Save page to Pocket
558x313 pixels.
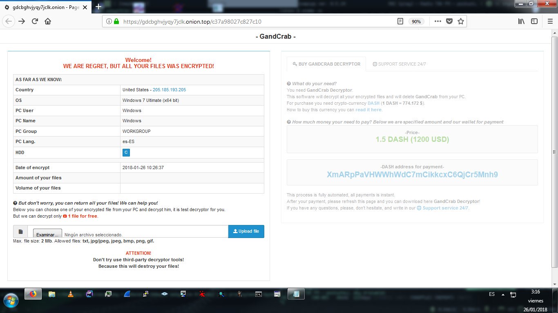pos(449,22)
